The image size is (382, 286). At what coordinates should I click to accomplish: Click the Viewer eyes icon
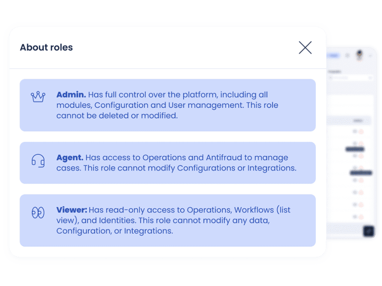(38, 212)
